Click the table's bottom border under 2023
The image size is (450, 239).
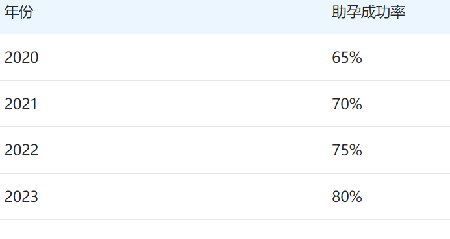click(x=156, y=220)
